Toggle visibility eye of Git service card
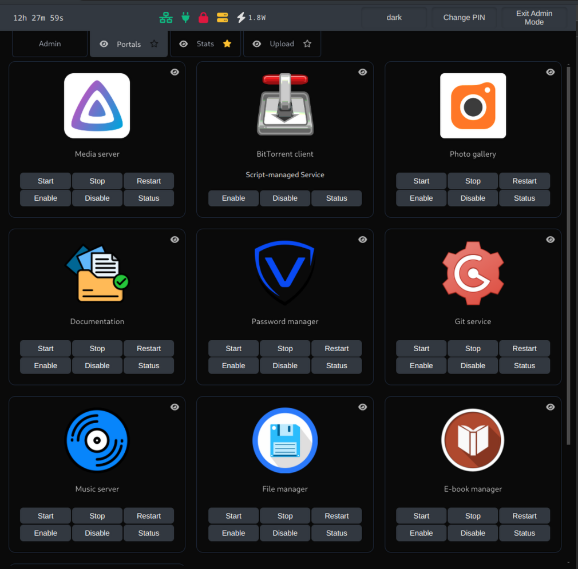Viewport: 578px width, 569px height. tap(551, 240)
